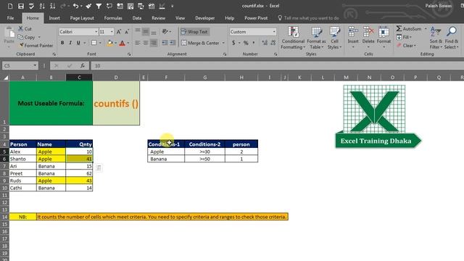Viewport: 464px width, 261px height.
Task: Click the Accounting dollar format icon
Action: [x=233, y=43]
